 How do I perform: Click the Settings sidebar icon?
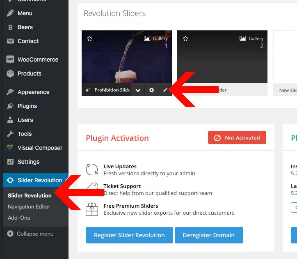coord(10,162)
